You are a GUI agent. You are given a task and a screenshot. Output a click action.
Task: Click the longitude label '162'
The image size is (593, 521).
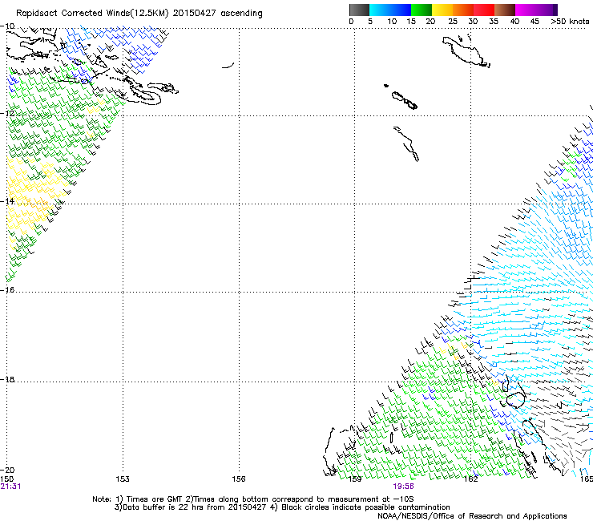471,479
